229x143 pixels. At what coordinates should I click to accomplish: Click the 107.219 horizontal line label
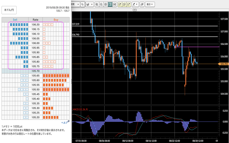pos(76,24)
